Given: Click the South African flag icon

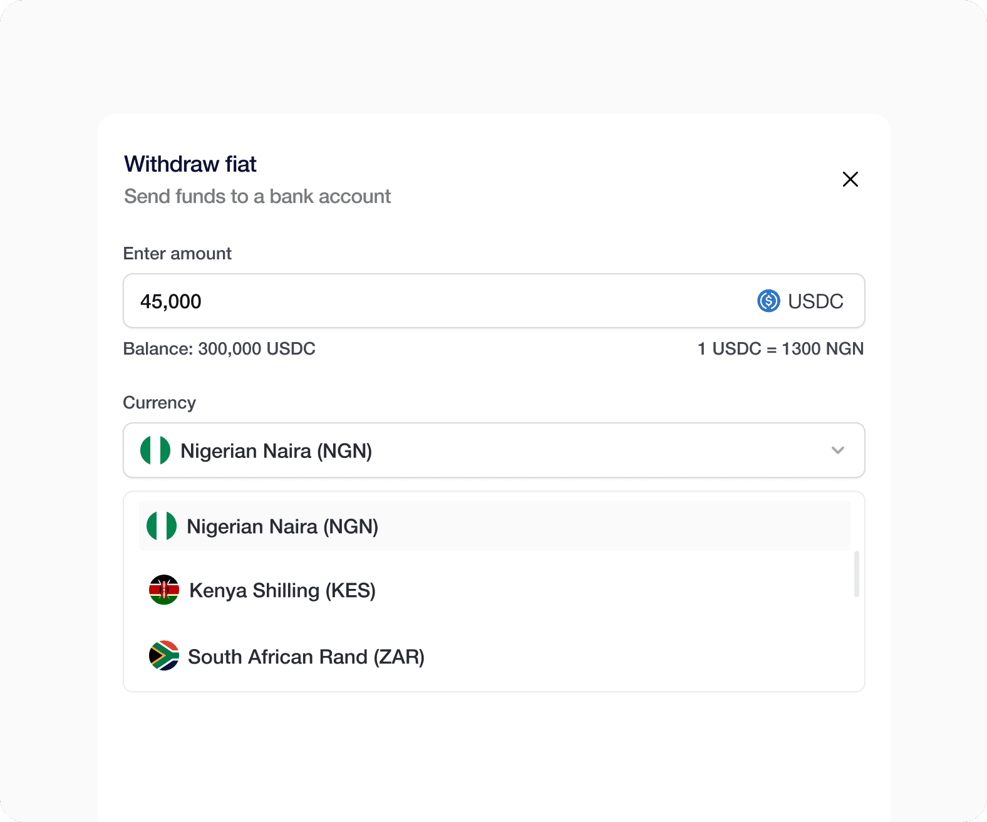Looking at the screenshot, I should pyautogui.click(x=164, y=656).
